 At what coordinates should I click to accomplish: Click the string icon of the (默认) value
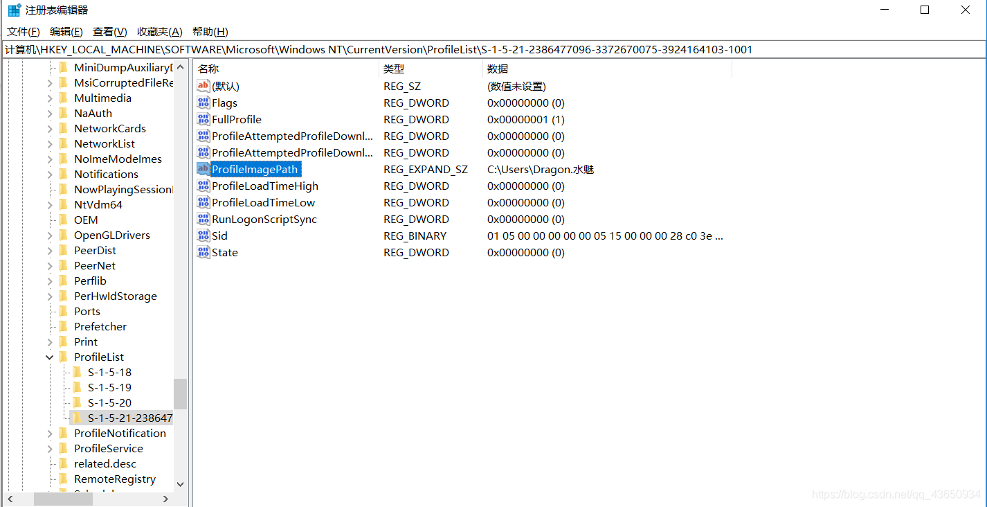(x=203, y=86)
